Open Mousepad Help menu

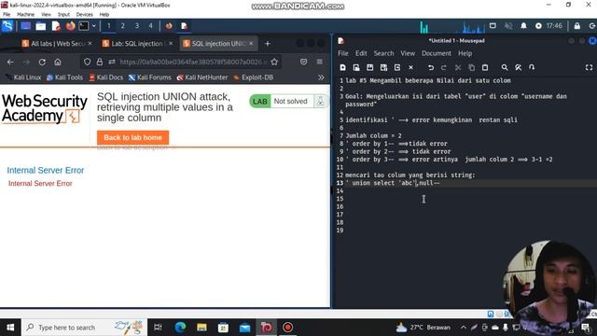click(465, 53)
